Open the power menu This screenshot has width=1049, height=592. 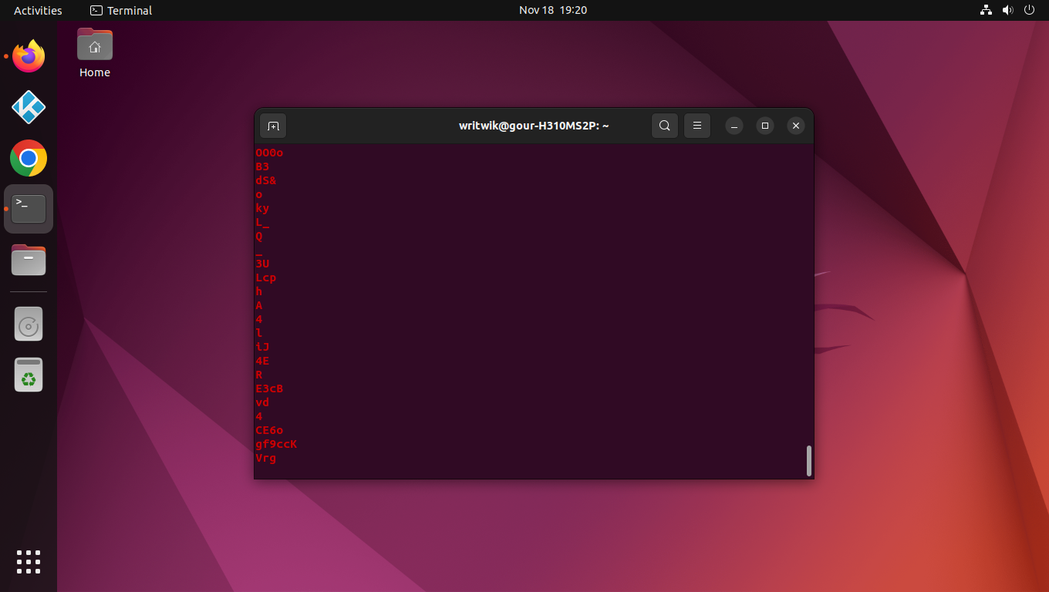pos(1029,10)
